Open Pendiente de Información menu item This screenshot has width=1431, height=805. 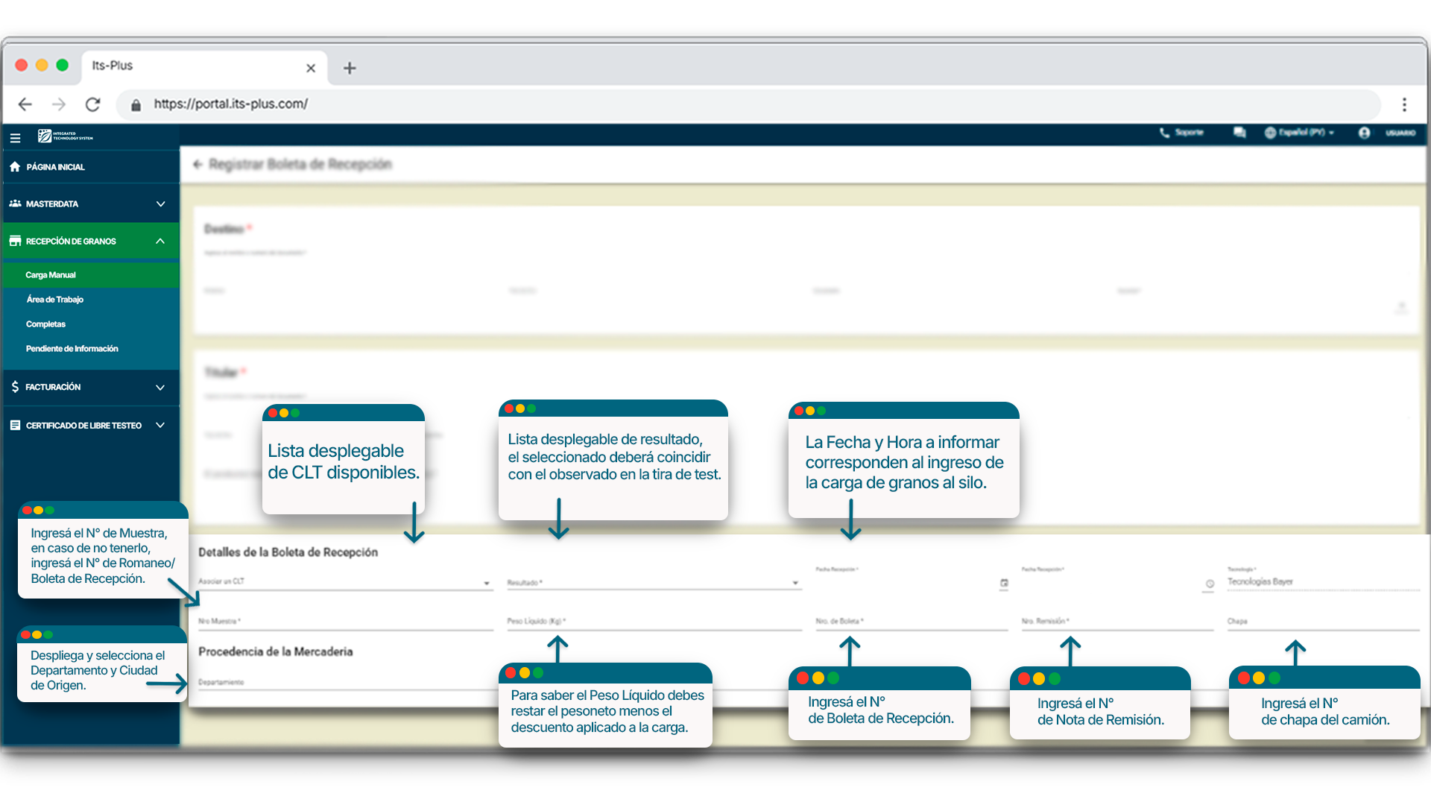click(72, 349)
